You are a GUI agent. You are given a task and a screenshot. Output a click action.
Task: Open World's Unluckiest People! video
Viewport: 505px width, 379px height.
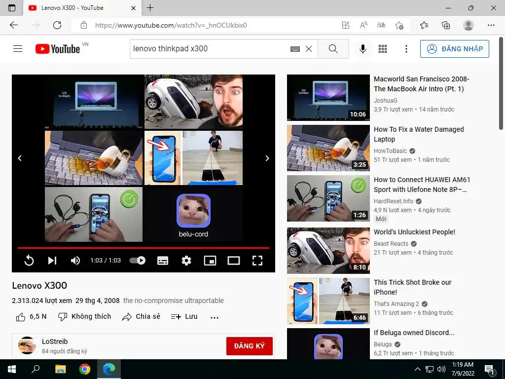(414, 232)
